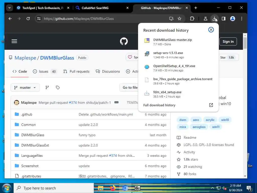Screen dimensions: 257x193
Task: Open fdm_x64_setup.exe download entry
Action: [x=178, y=94]
